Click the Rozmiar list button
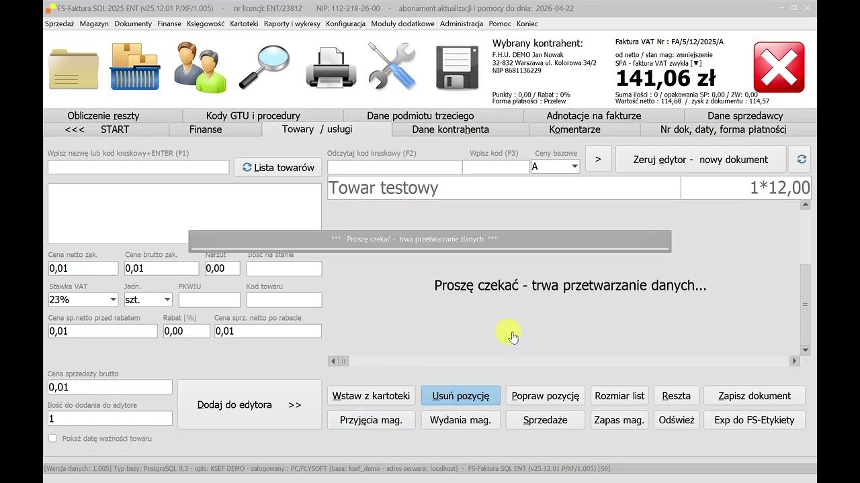The width and height of the screenshot is (860, 483). [x=619, y=396]
